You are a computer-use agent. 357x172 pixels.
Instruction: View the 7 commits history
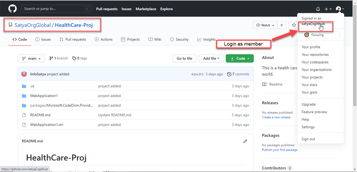238,74
